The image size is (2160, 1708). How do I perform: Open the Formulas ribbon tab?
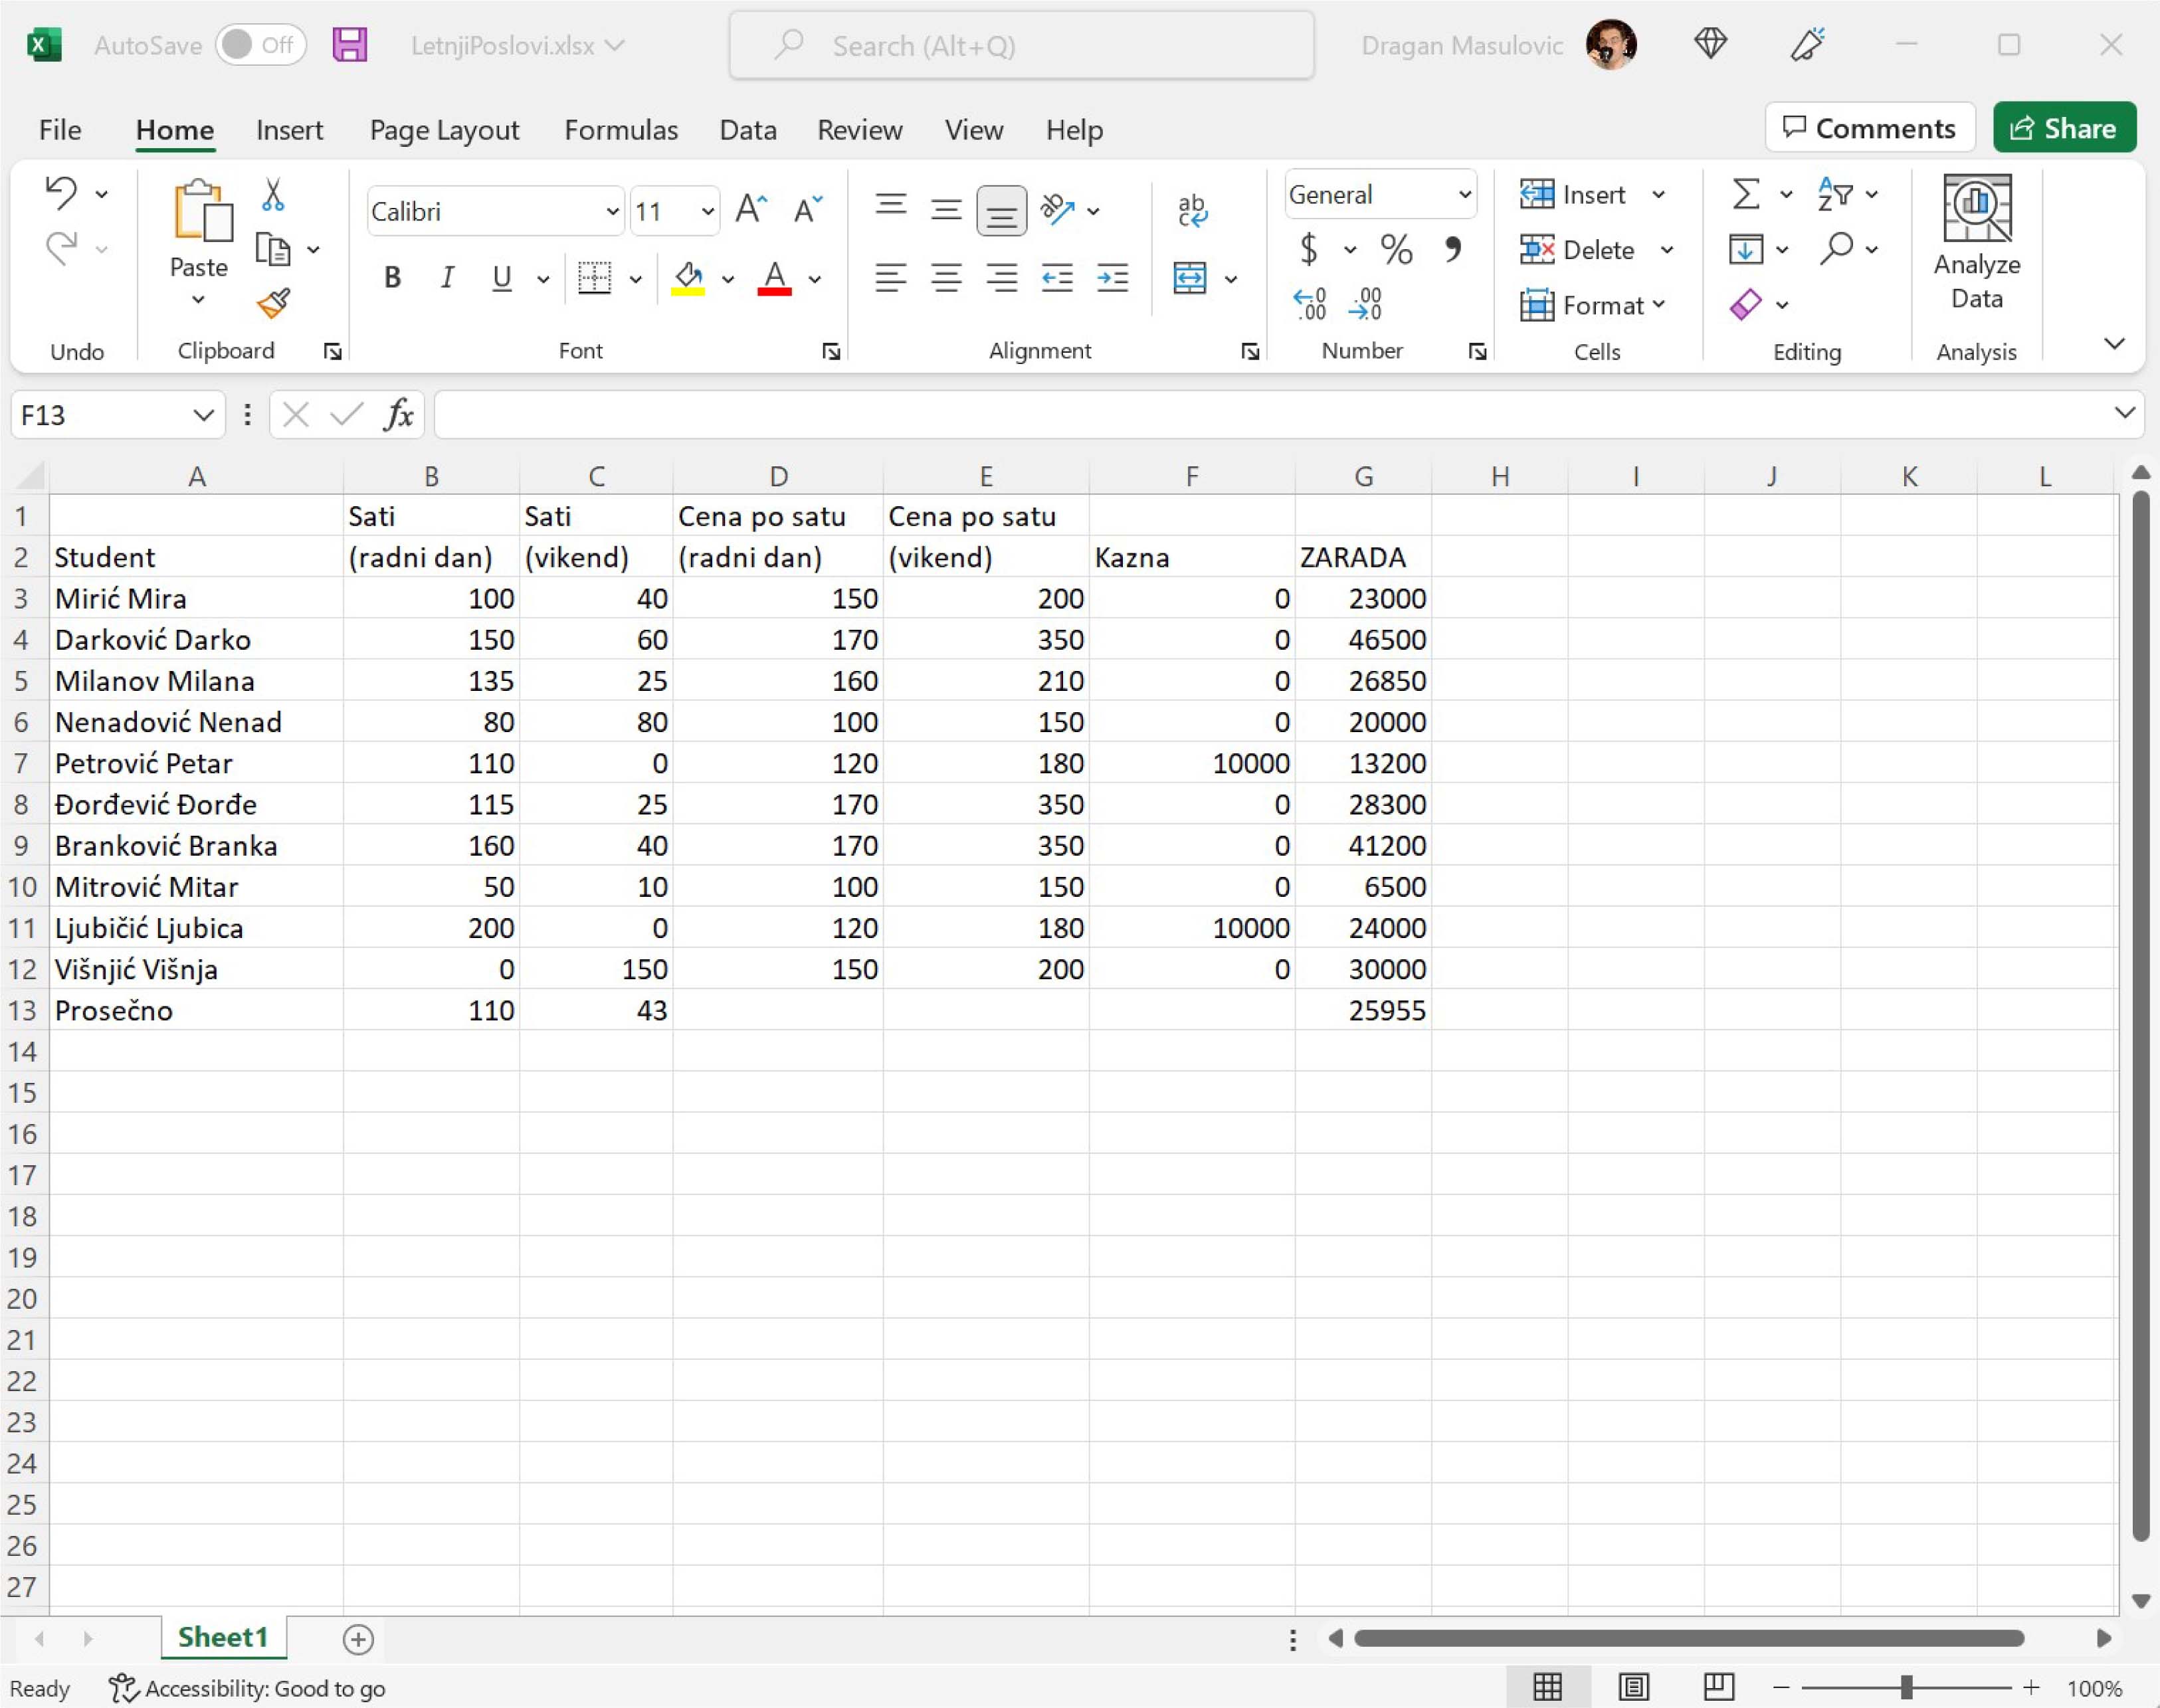[x=620, y=130]
